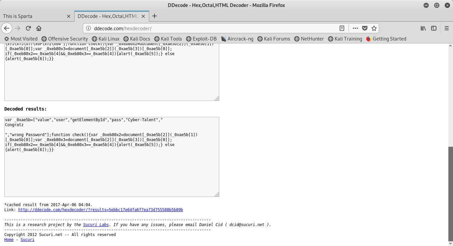Reload the current page
This screenshot has height=246, width=453.
[28, 28]
